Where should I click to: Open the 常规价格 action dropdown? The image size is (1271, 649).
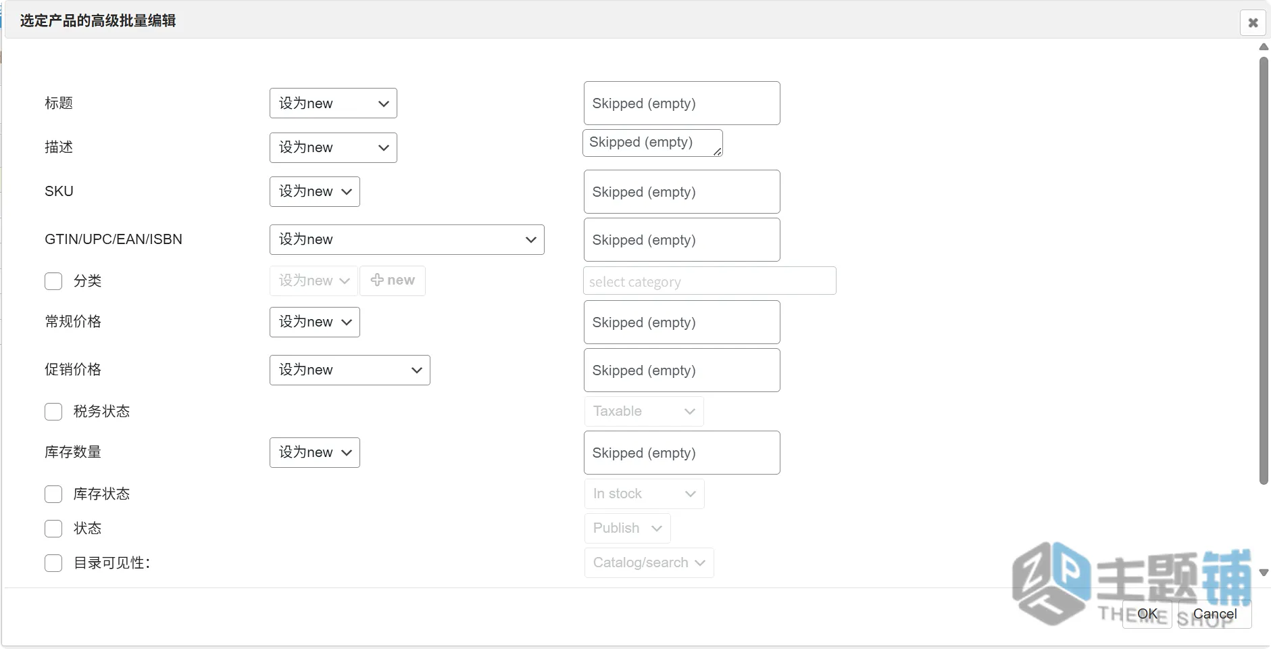315,322
